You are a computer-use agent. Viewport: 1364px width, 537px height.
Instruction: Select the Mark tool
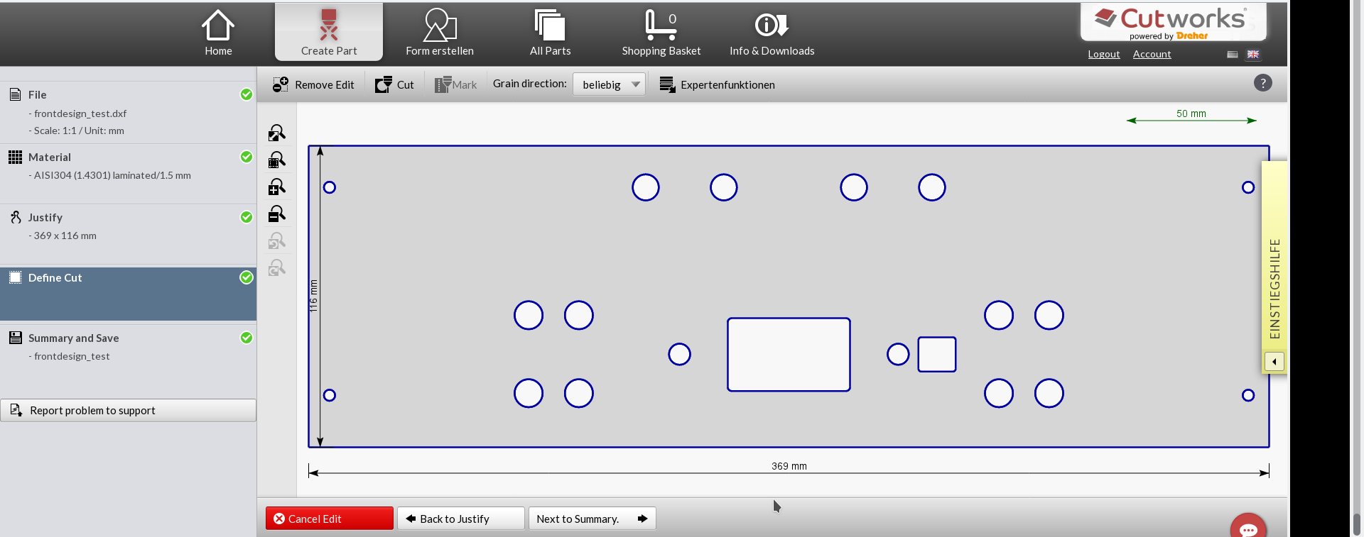coord(455,84)
